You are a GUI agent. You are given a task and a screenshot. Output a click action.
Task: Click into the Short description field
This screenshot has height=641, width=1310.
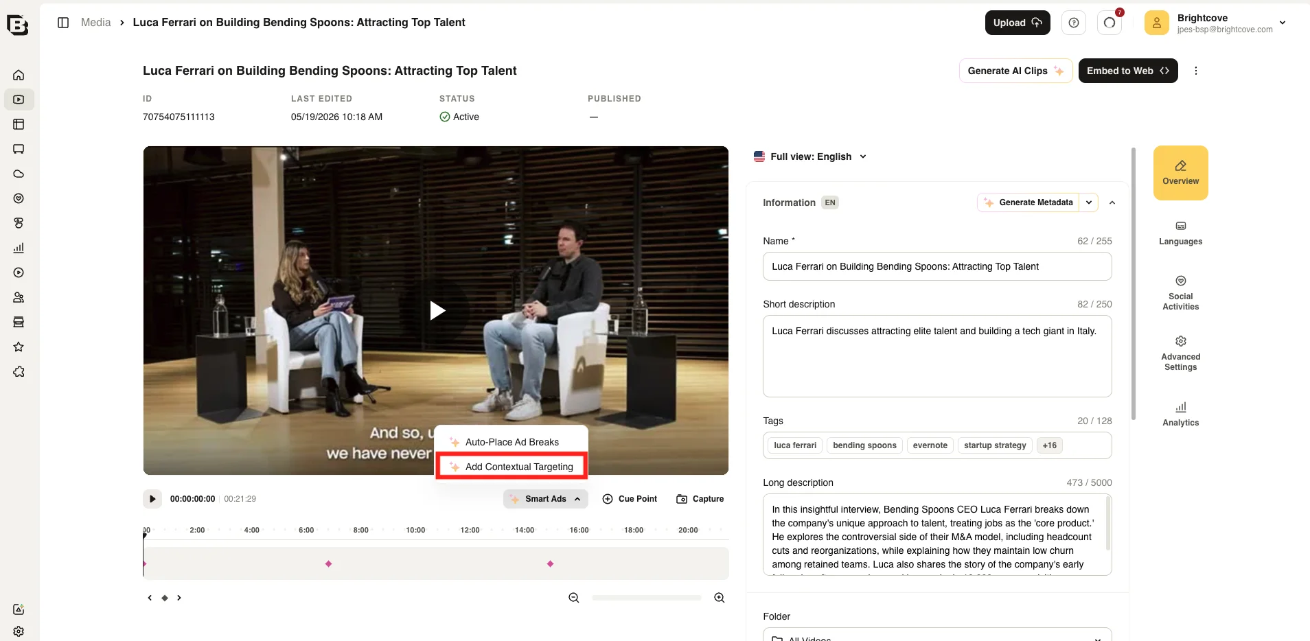point(937,356)
